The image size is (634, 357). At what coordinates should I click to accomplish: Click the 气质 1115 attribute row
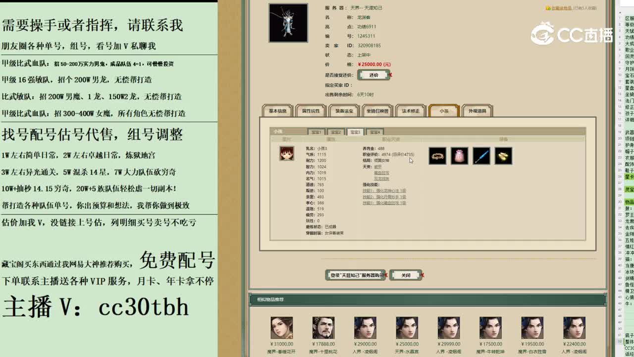(x=316, y=155)
